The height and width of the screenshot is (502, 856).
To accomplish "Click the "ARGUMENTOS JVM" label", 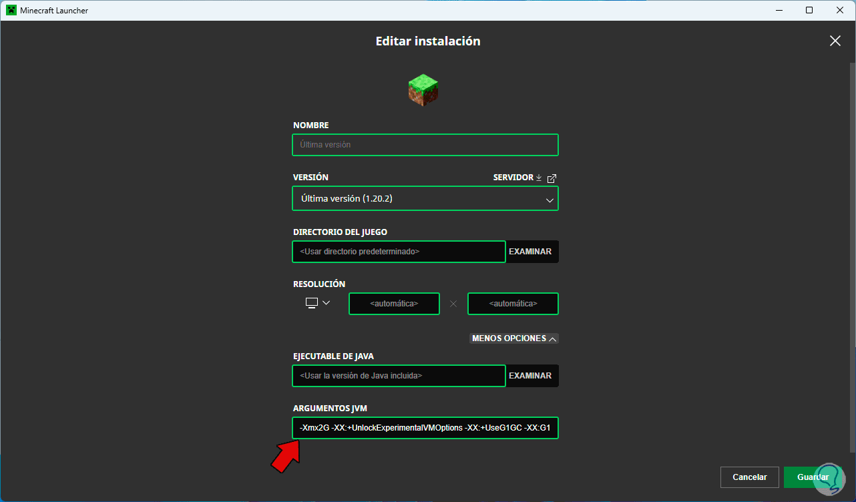I will (331, 409).
